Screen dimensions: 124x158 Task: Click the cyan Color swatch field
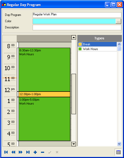tap(74, 21)
